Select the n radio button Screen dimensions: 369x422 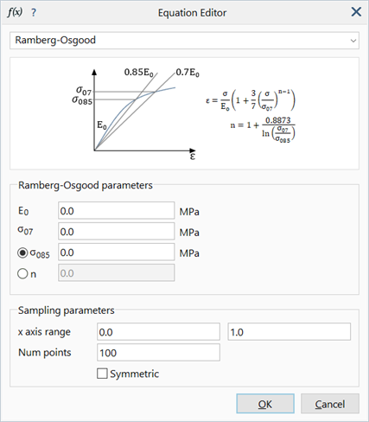coord(22,273)
